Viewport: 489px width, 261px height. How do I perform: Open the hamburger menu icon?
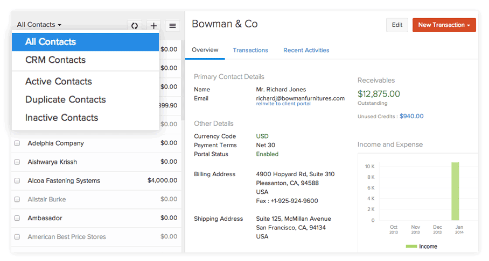172,25
